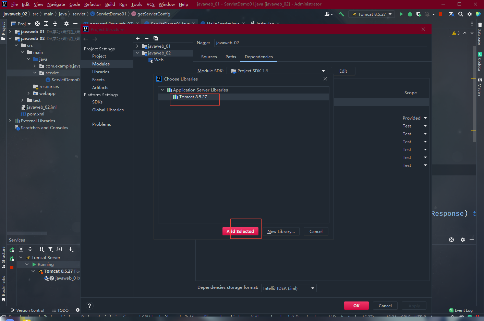Go back in Project Structure history
The image size is (484, 321).
point(86,39)
